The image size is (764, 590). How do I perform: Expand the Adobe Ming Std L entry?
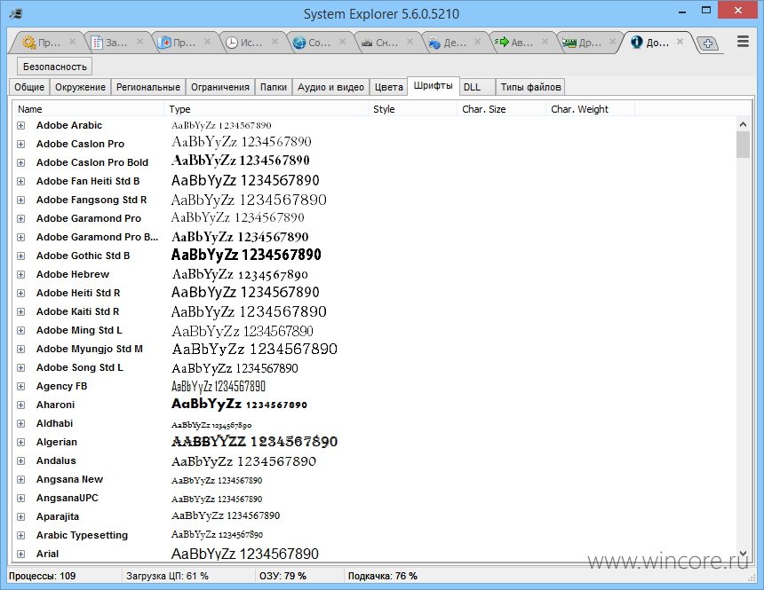pyautogui.click(x=21, y=331)
